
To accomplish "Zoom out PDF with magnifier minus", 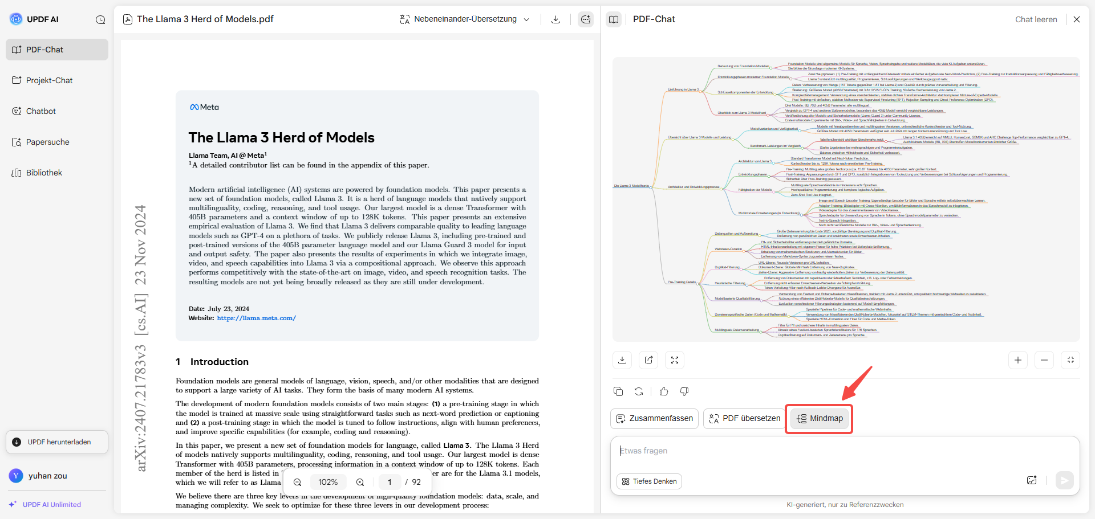I will tap(298, 483).
